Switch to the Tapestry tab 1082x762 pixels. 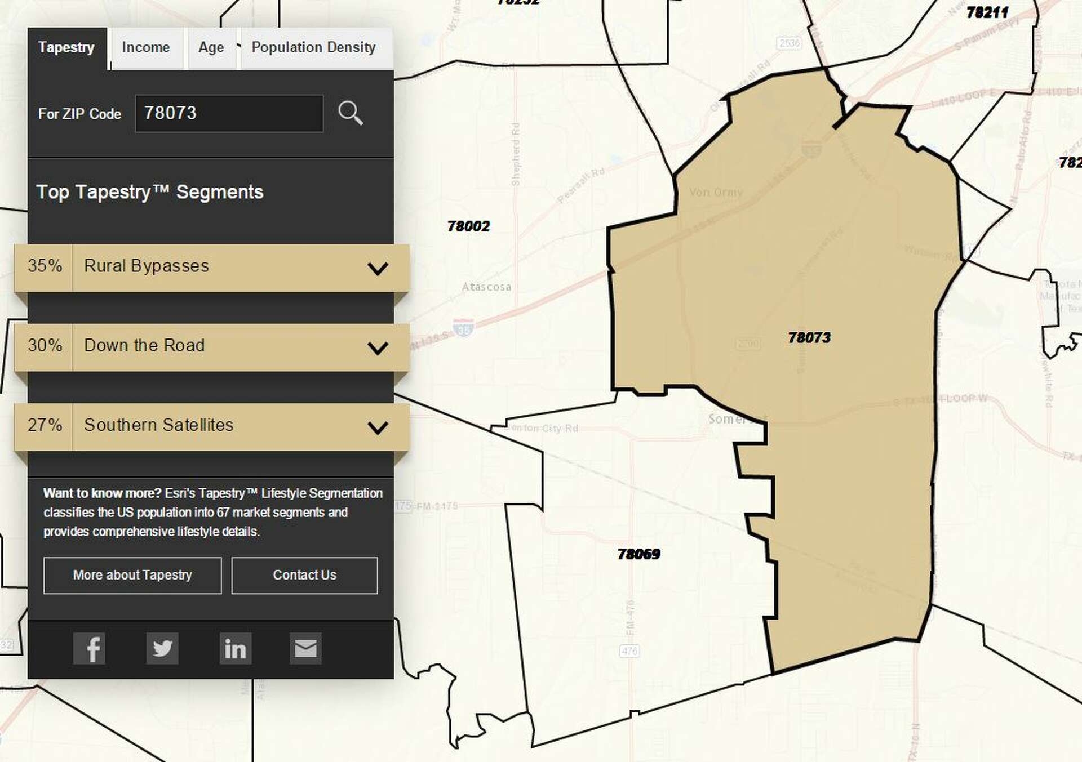tap(66, 48)
